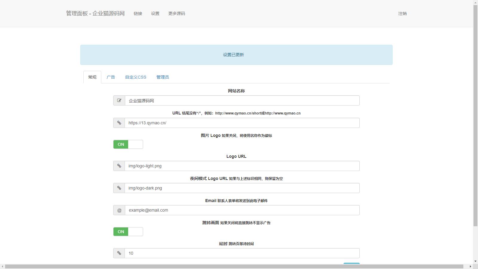
Task: Open 设置 in the top navigation
Action: [155, 13]
